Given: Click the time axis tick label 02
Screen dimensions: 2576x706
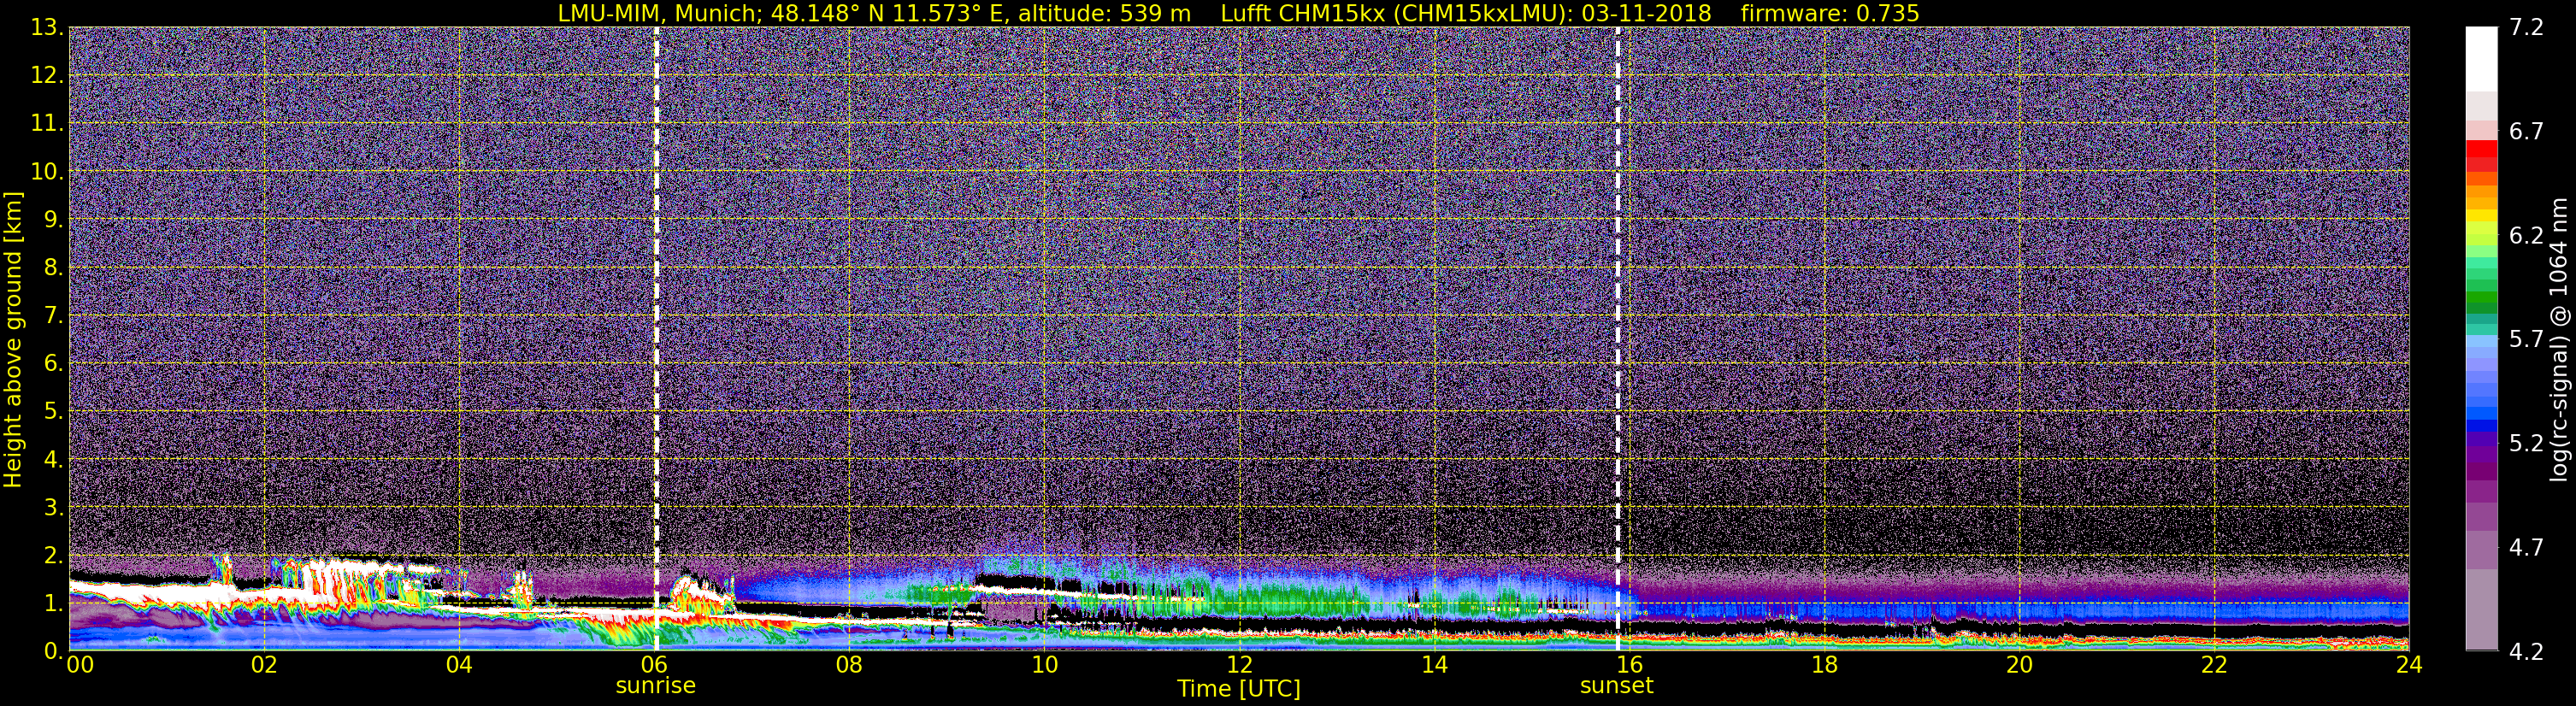Looking at the screenshot, I should (264, 665).
